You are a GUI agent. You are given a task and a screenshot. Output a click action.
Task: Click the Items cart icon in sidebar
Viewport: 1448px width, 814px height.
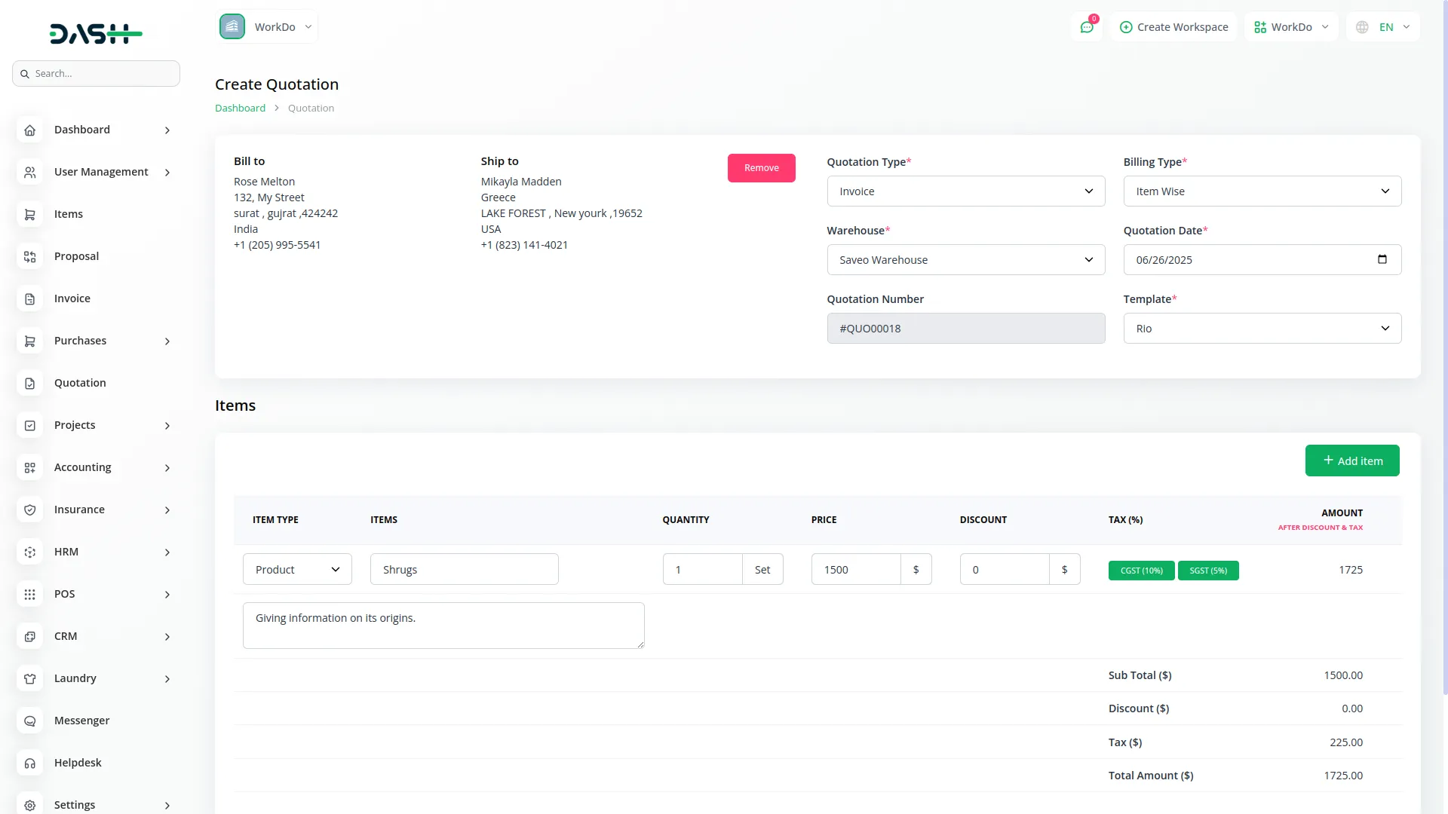(x=29, y=215)
